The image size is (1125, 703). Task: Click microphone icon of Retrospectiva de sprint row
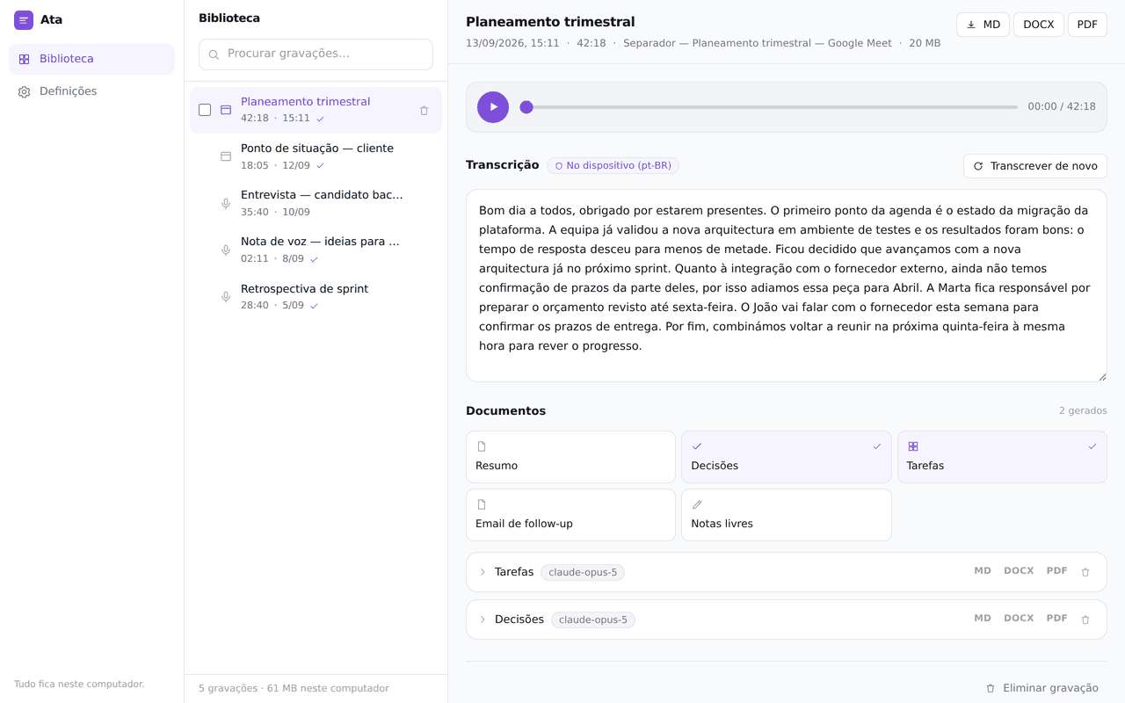pos(226,297)
